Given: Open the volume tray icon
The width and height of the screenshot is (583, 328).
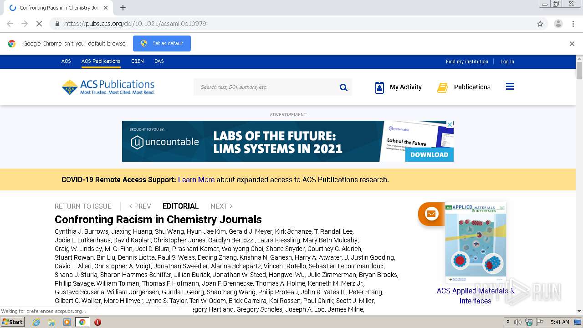Looking at the screenshot, I should 518,322.
